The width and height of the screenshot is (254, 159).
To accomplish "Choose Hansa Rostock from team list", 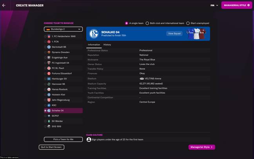I will pyautogui.click(x=63, y=90).
